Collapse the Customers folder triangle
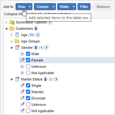 pos(7,29)
